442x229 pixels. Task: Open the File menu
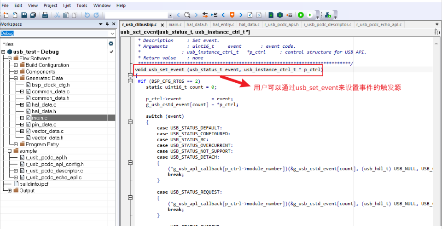pos(5,6)
